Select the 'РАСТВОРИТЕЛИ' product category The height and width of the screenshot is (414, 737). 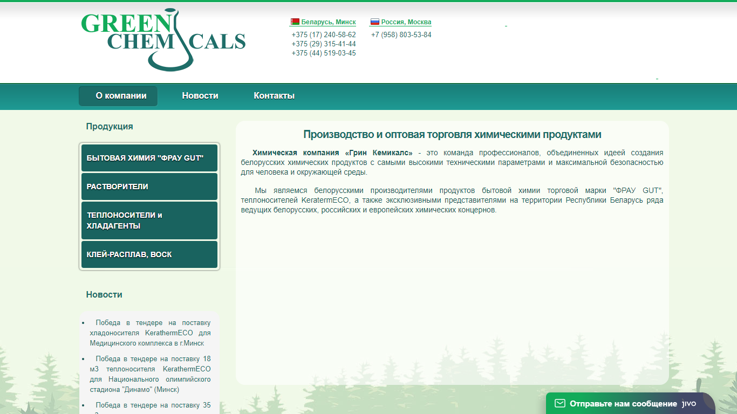(149, 187)
